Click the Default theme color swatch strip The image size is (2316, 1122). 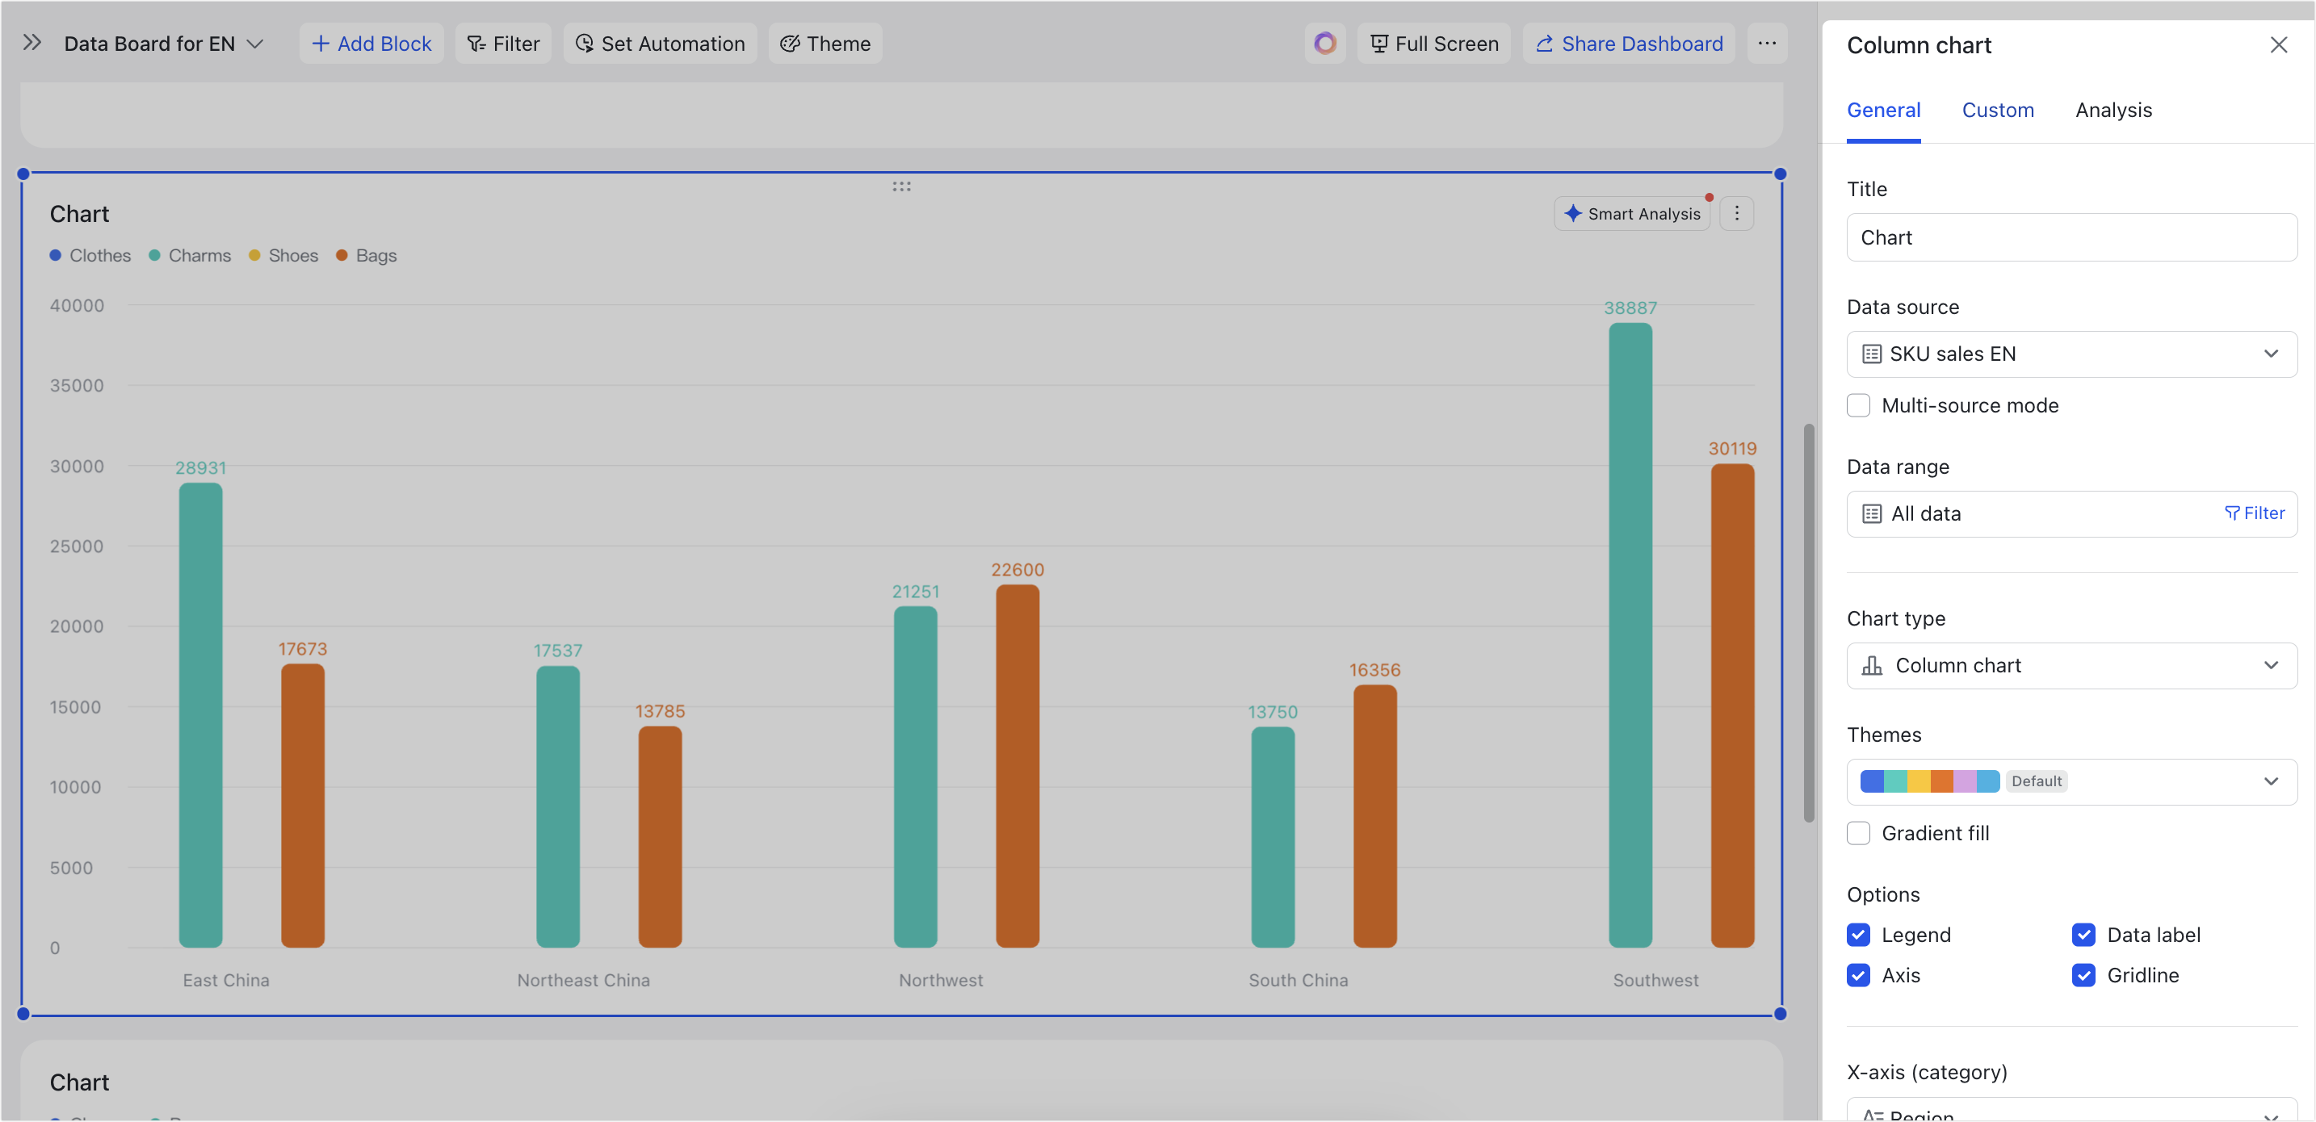[1929, 782]
